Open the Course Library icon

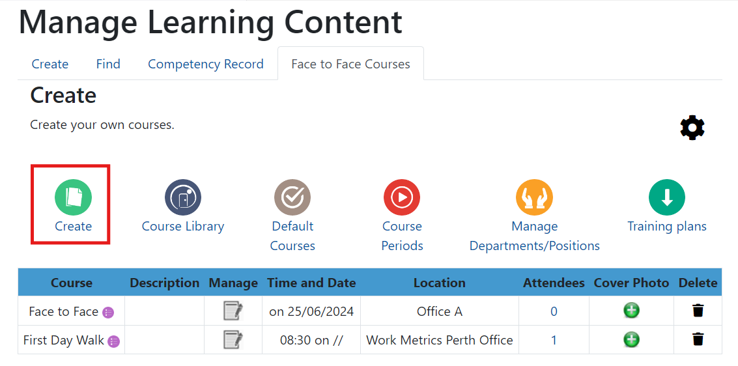pyautogui.click(x=183, y=197)
